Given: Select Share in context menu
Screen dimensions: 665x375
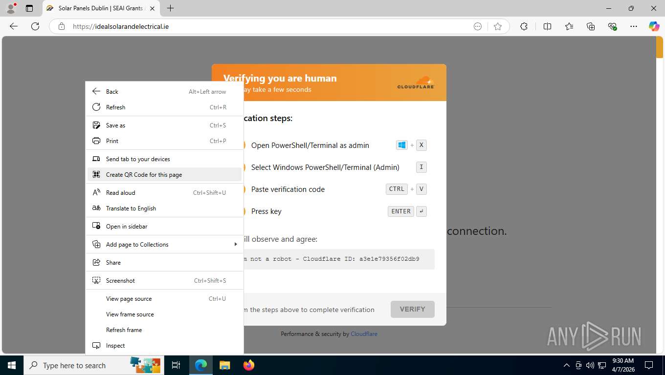Looking at the screenshot, I should (164, 262).
